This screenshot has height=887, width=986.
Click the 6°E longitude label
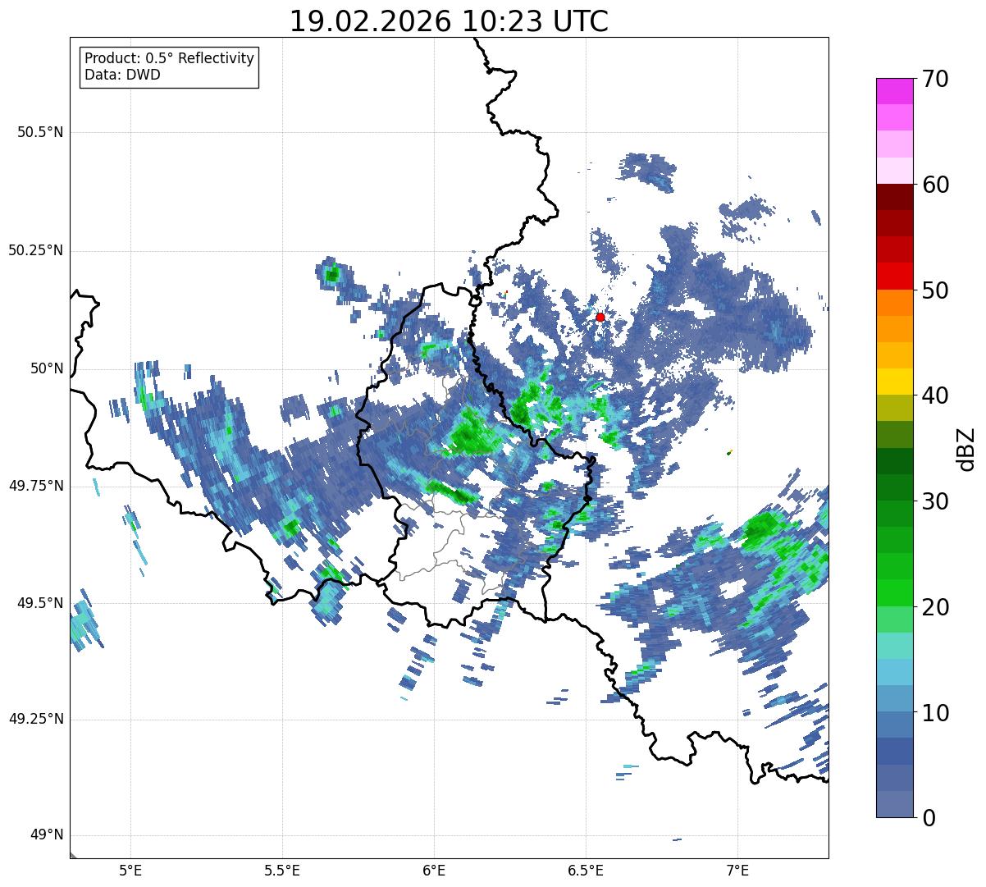pyautogui.click(x=434, y=870)
